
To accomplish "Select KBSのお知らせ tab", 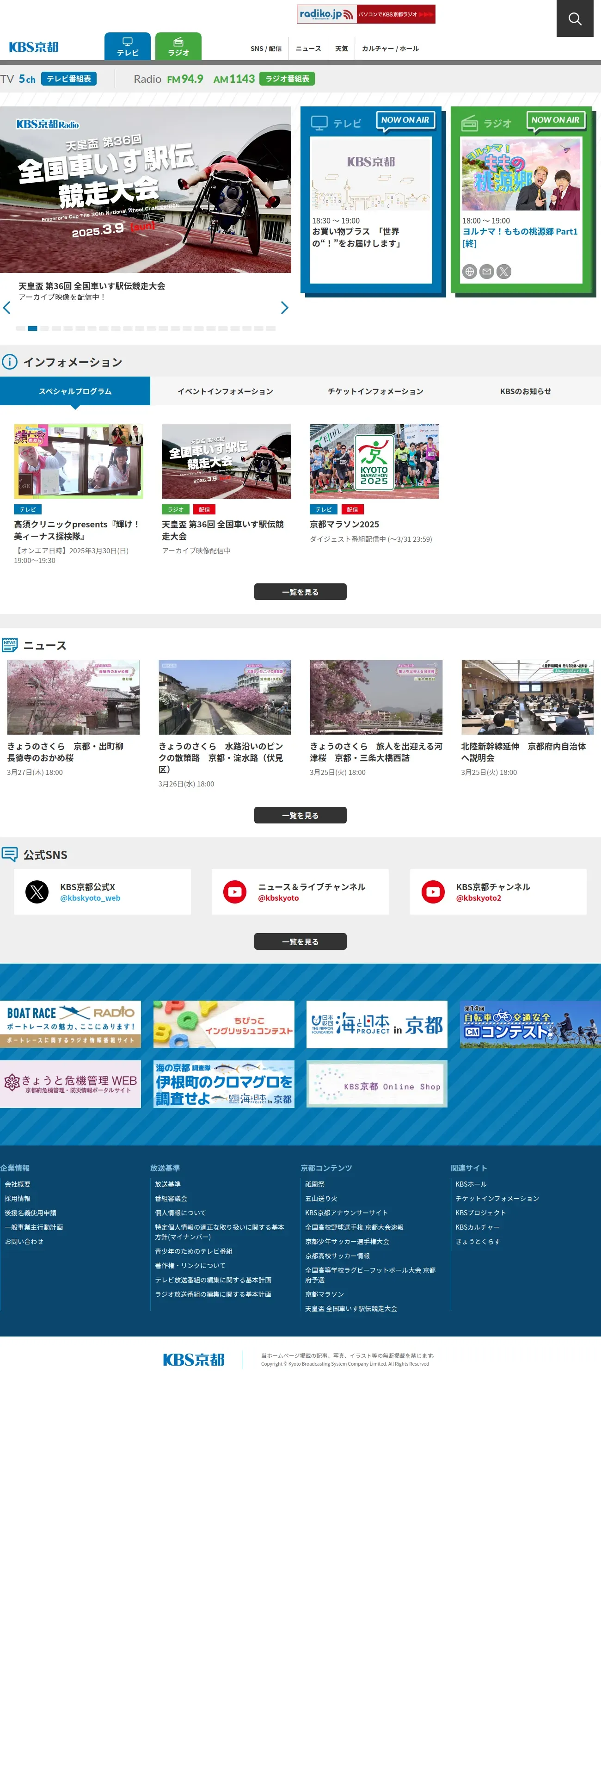I will tap(526, 391).
